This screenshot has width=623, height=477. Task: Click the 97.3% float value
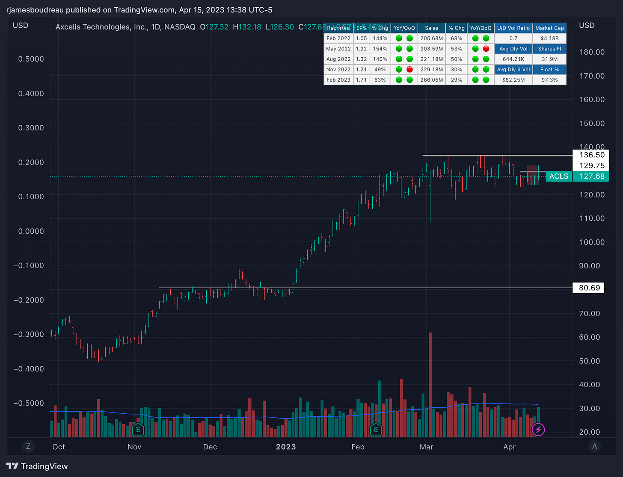tap(549, 79)
